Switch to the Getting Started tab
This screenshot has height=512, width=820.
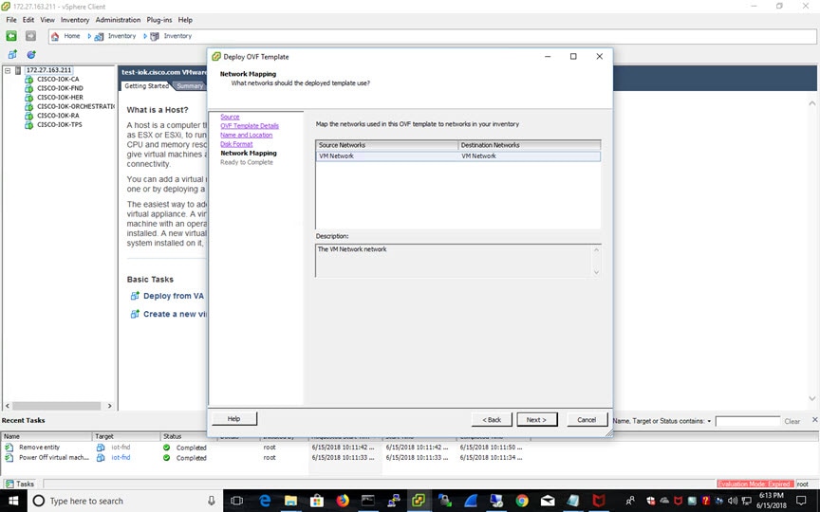point(146,85)
